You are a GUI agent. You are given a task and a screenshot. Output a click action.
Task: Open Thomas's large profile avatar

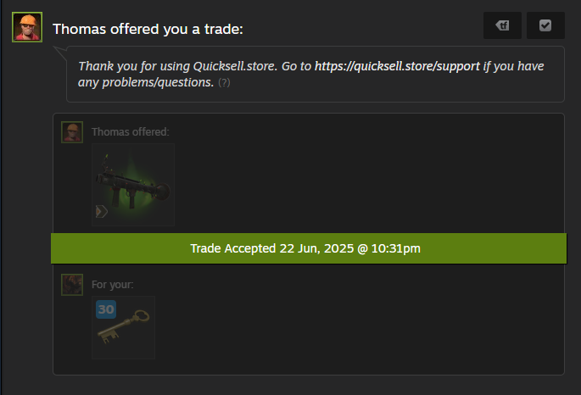click(x=27, y=27)
